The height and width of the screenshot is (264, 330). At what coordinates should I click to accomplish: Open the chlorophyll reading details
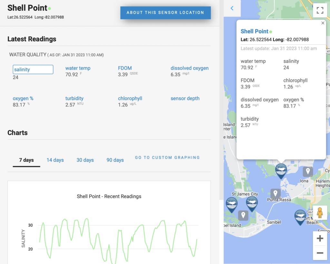tap(130, 98)
